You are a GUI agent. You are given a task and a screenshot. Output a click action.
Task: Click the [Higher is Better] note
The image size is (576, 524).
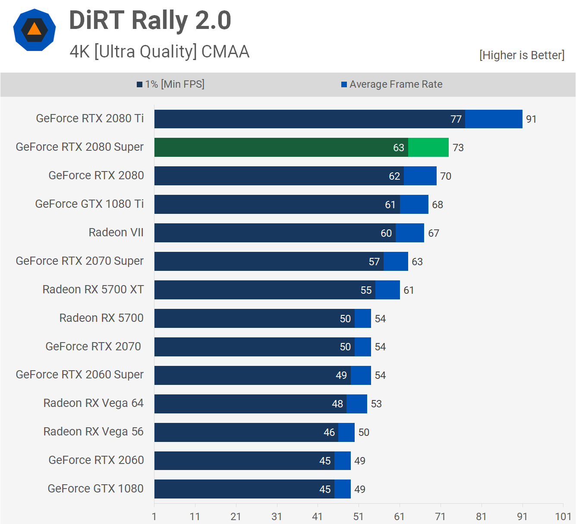pyautogui.click(x=521, y=55)
